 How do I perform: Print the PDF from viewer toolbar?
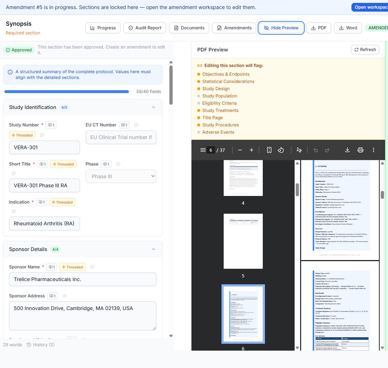coord(360,150)
